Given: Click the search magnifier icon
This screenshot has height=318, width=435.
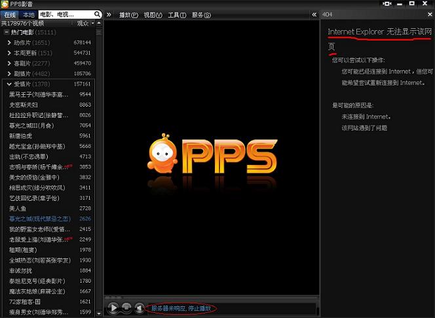Looking at the screenshot, I should click(x=97, y=14).
